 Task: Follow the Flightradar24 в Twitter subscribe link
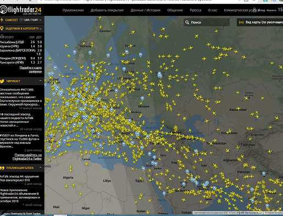point(27,157)
